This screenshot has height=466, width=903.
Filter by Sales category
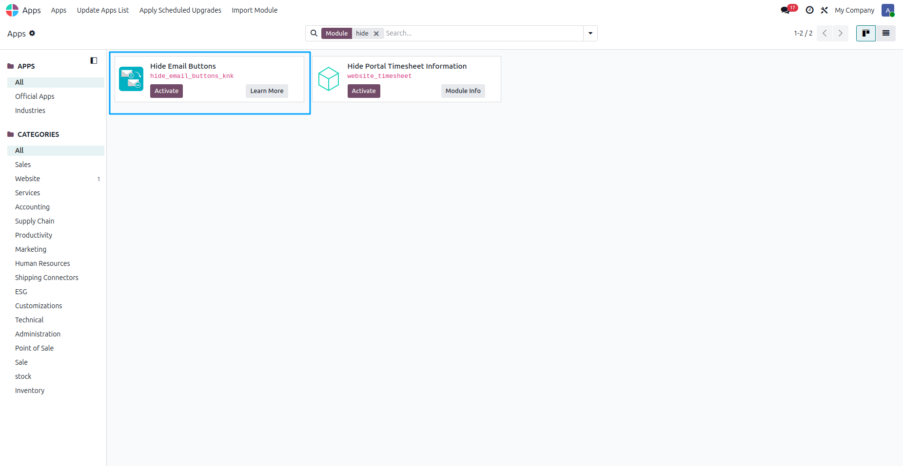(x=56, y=165)
